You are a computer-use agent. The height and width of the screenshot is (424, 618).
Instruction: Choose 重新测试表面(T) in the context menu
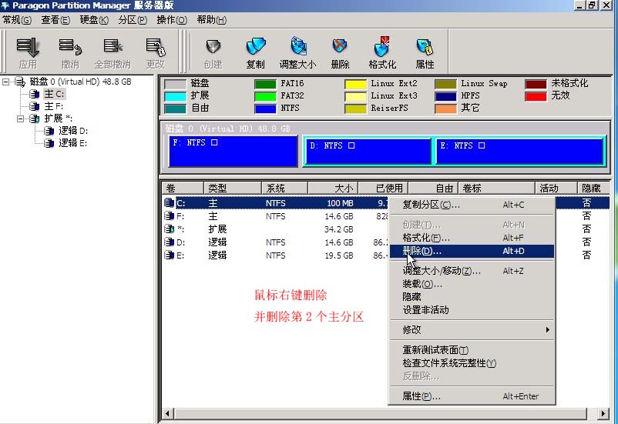click(x=472, y=350)
